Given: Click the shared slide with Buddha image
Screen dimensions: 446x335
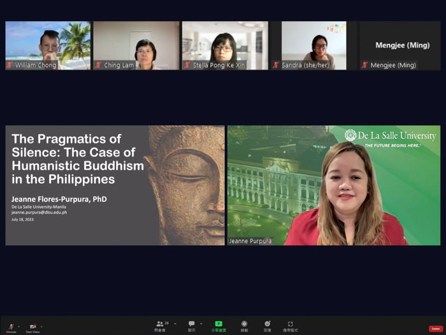Looking at the screenshot, I should point(115,186).
